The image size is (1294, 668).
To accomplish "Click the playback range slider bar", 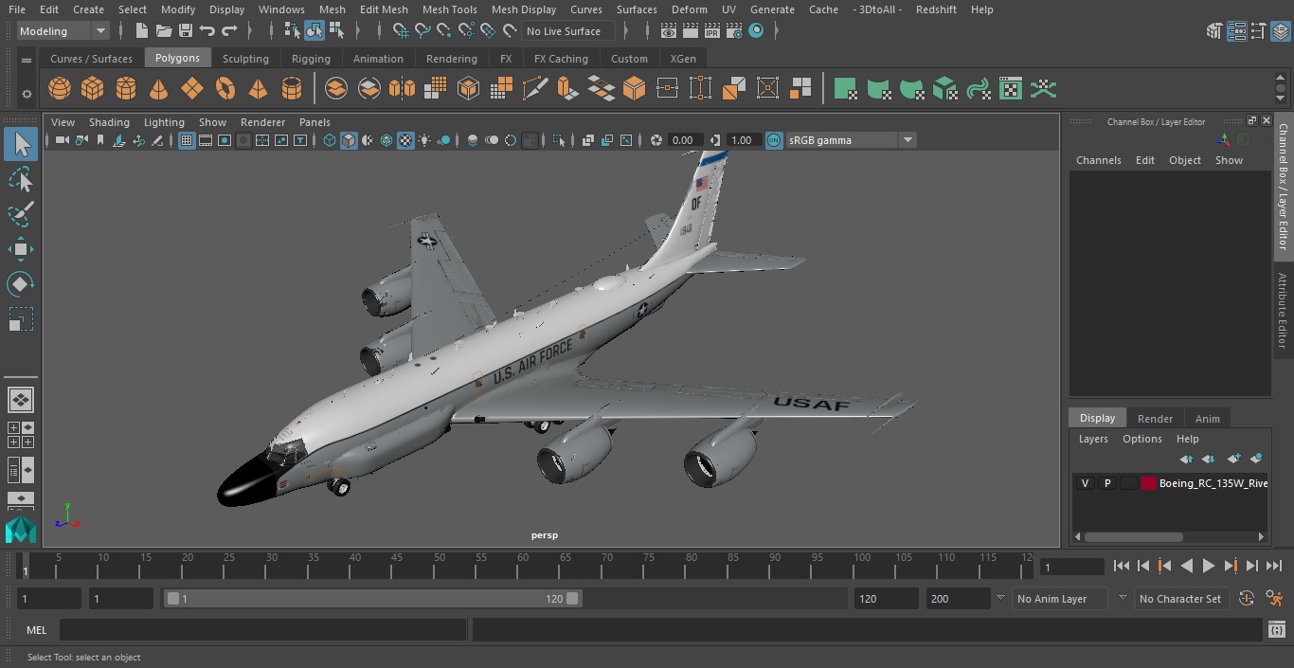I will pos(373,599).
